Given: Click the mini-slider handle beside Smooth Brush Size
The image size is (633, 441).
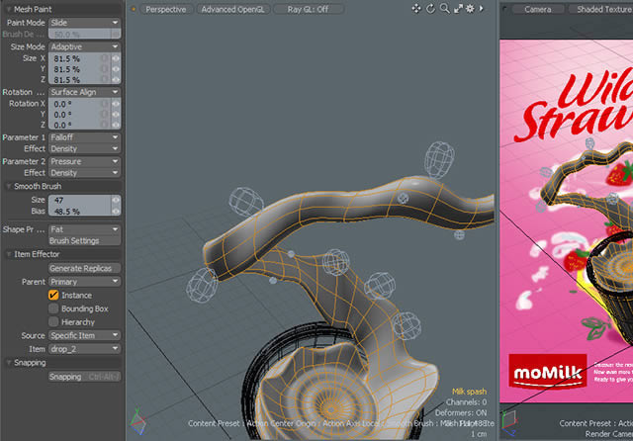Looking at the screenshot, I should (116, 200).
